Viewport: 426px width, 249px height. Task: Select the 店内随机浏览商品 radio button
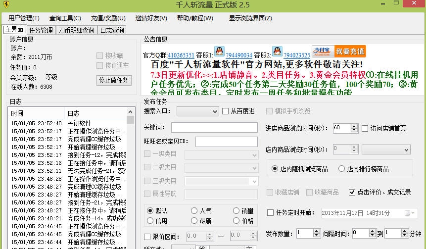(x=275, y=169)
